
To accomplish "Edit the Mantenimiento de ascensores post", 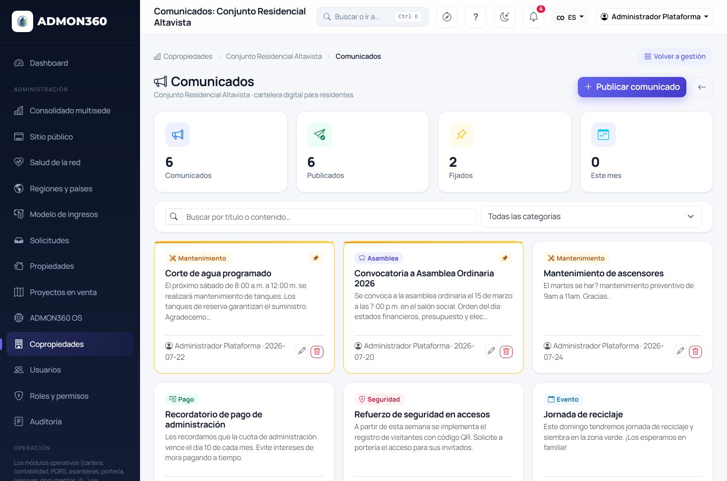I will [680, 351].
